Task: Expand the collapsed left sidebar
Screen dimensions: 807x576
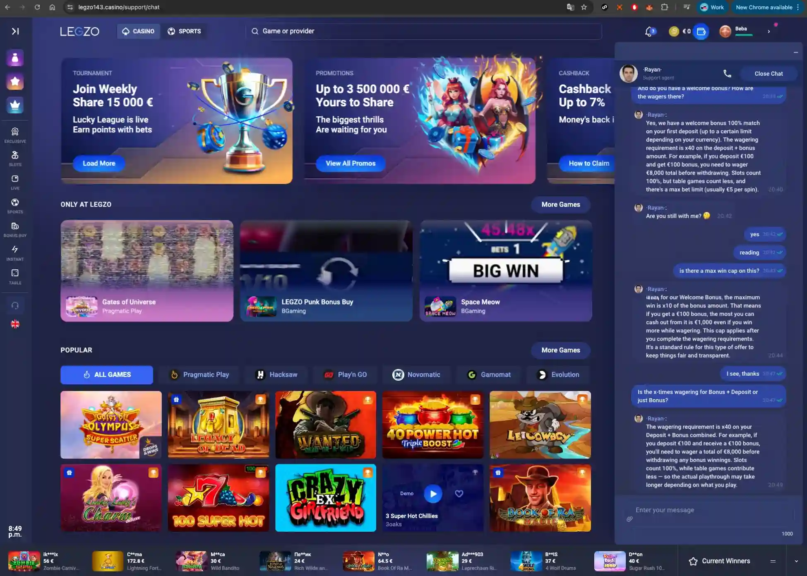Action: coord(15,31)
